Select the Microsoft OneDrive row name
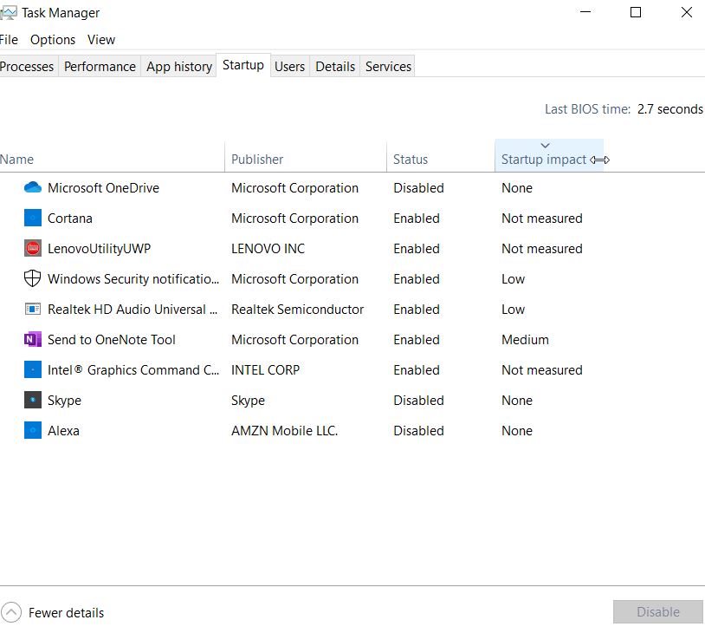Image resolution: width=705 pixels, height=633 pixels. (x=103, y=188)
